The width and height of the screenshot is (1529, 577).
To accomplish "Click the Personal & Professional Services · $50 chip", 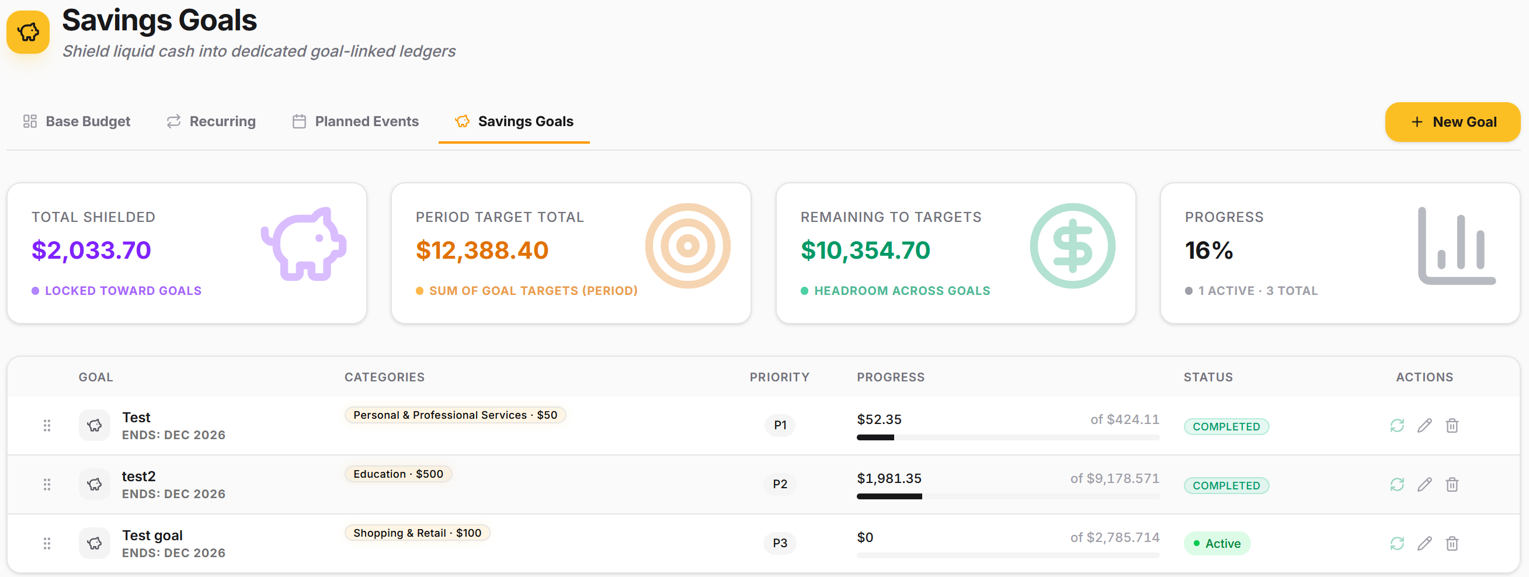I will point(456,415).
